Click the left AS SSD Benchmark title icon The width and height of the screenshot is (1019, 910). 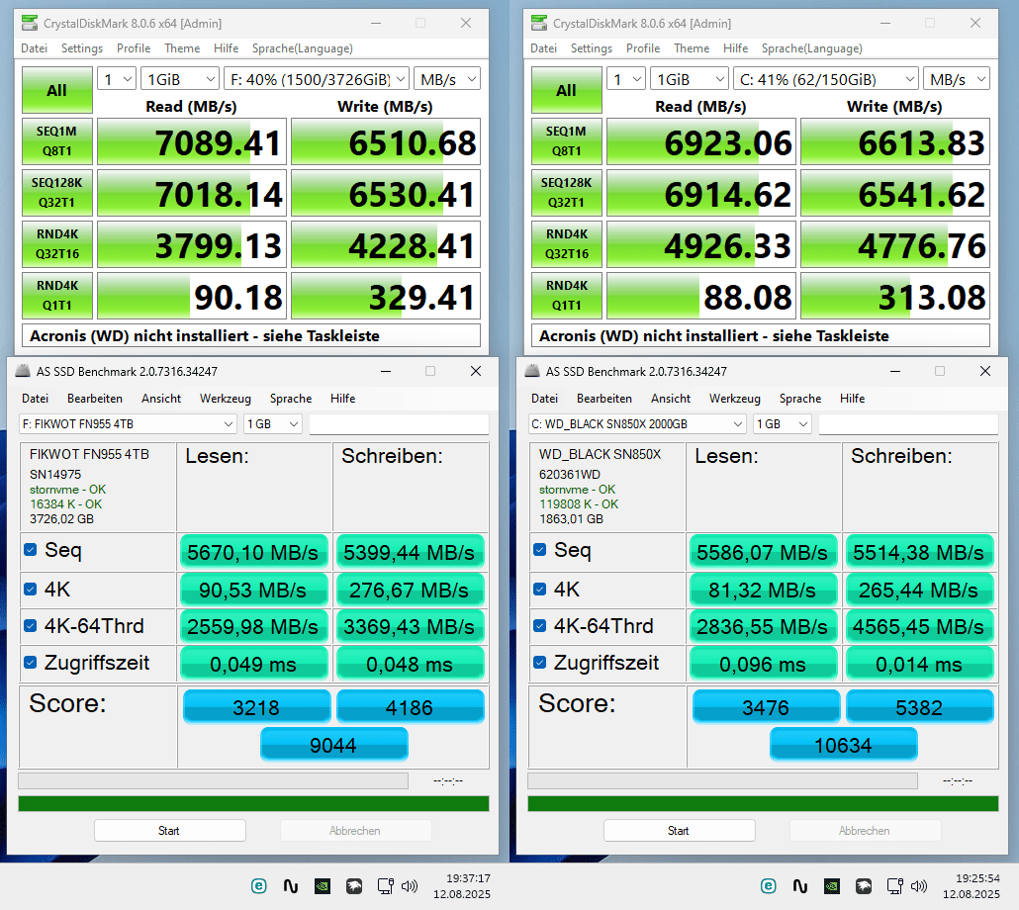23,371
